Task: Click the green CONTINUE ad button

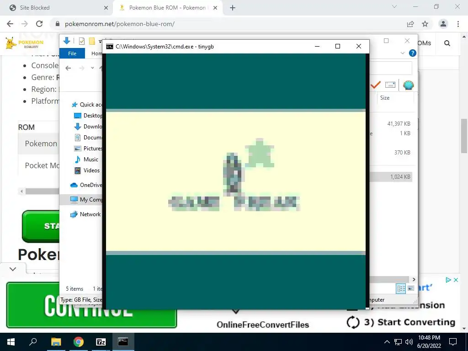Action: tap(91, 305)
